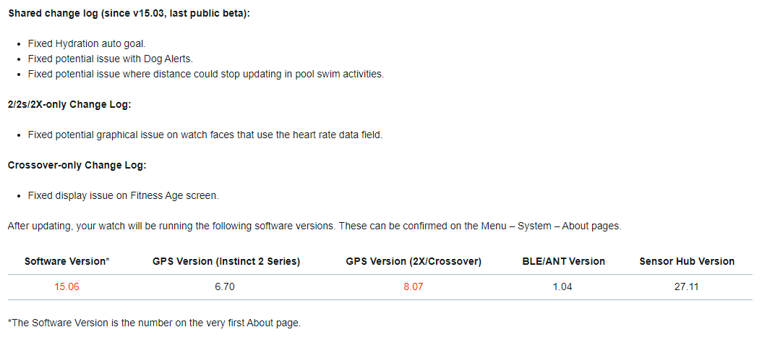The height and width of the screenshot is (340, 767).
Task: Select the GPS Version (Instinct 2 Series) header
Action: (x=226, y=261)
